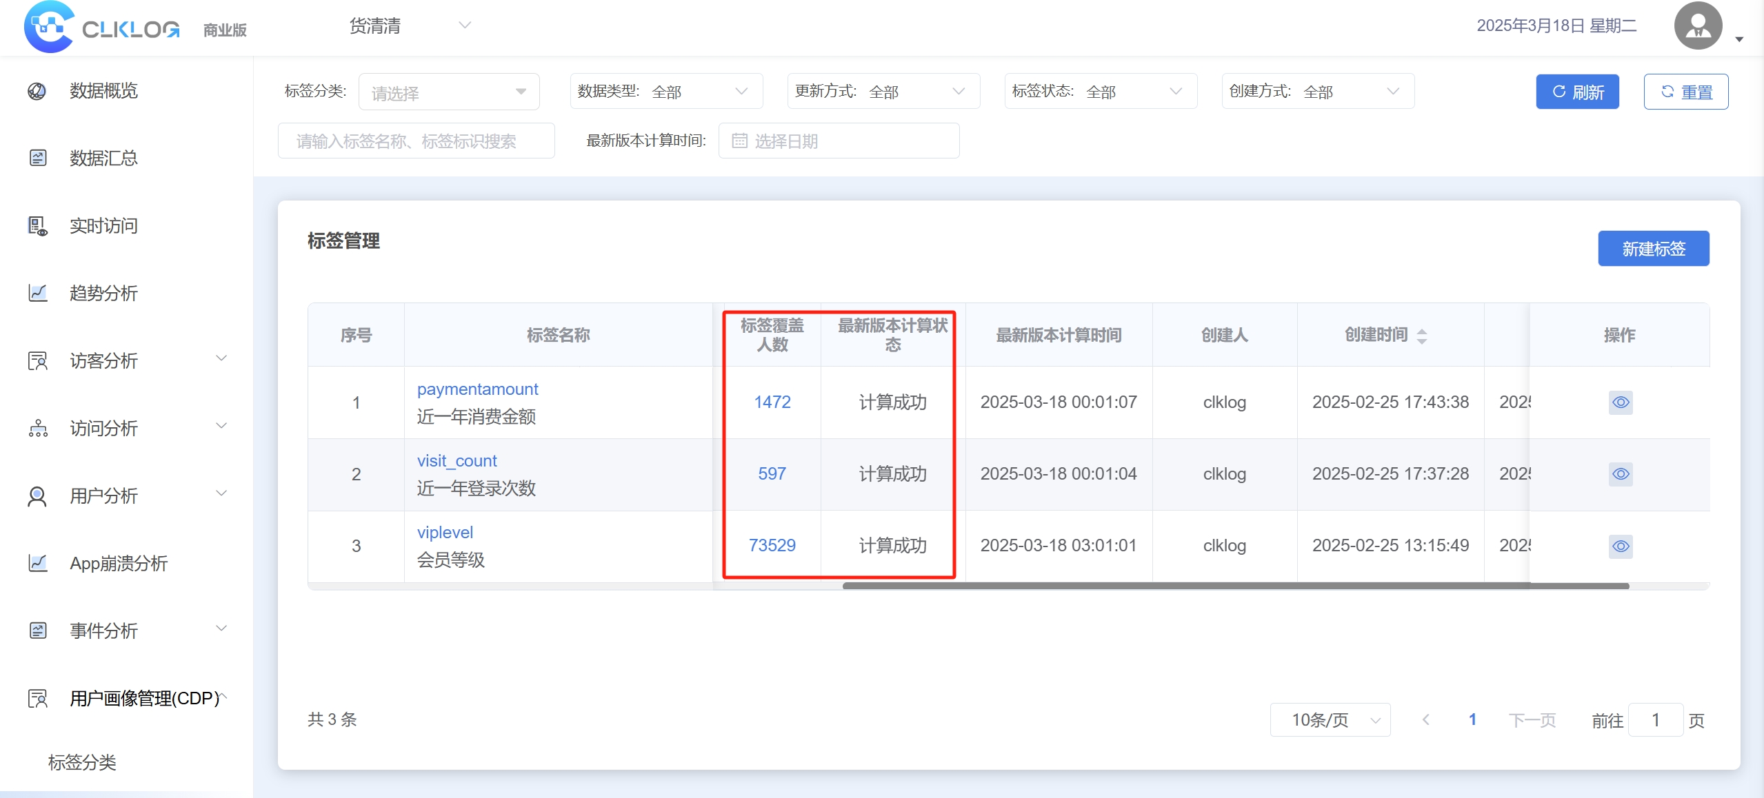Click the 实时访问 sidebar icon
The height and width of the screenshot is (798, 1764).
coord(37,226)
